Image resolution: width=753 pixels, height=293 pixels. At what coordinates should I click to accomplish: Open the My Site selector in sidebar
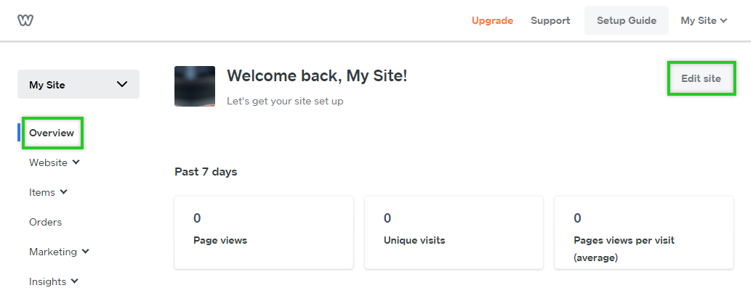pos(78,85)
